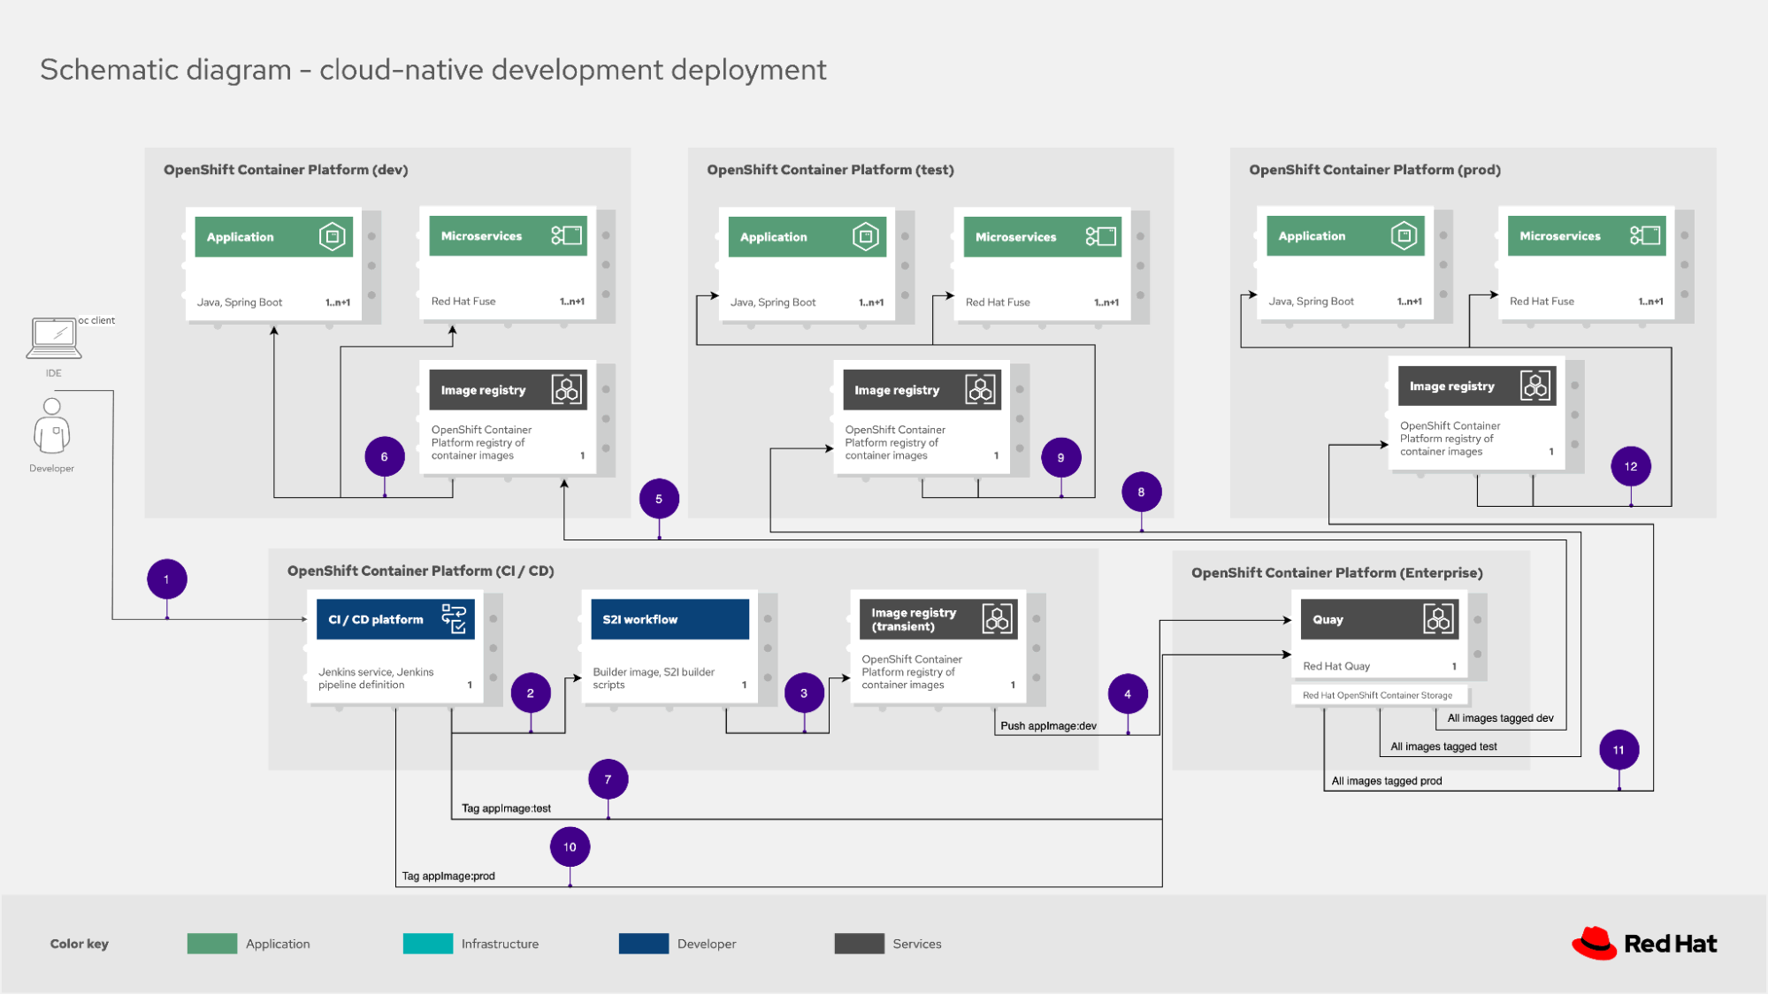1768x995 pixels.
Task: Click the 'Tag appImage:test' label
Action: pos(506,808)
